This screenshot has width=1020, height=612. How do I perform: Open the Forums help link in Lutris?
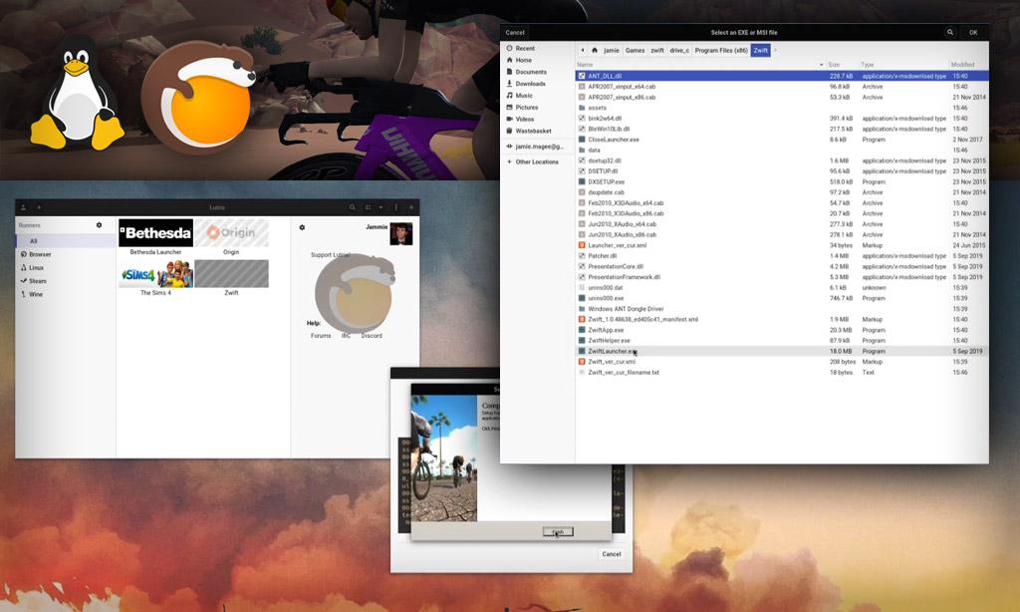321,336
